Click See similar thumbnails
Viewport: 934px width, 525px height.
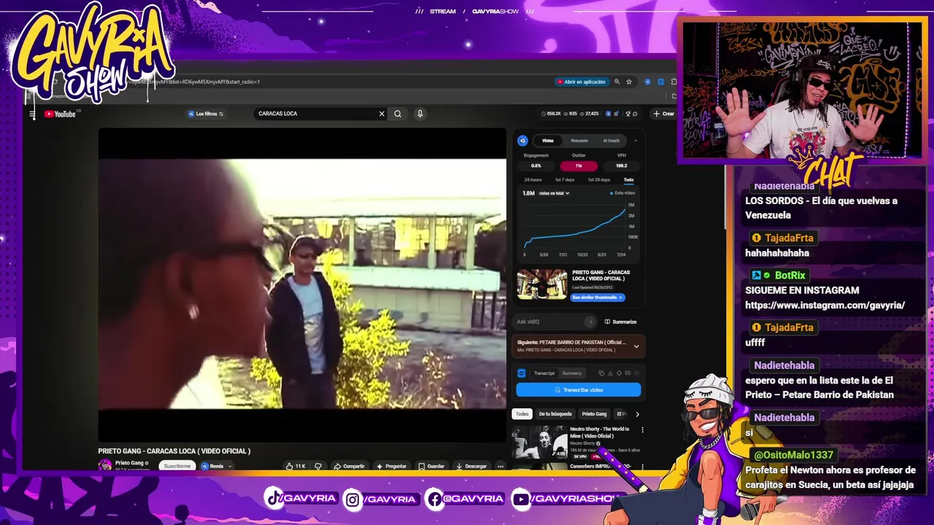point(598,297)
